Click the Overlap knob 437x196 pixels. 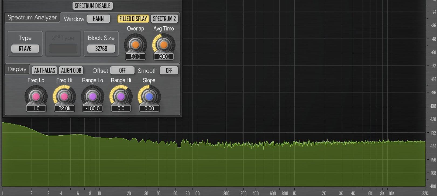(135, 44)
